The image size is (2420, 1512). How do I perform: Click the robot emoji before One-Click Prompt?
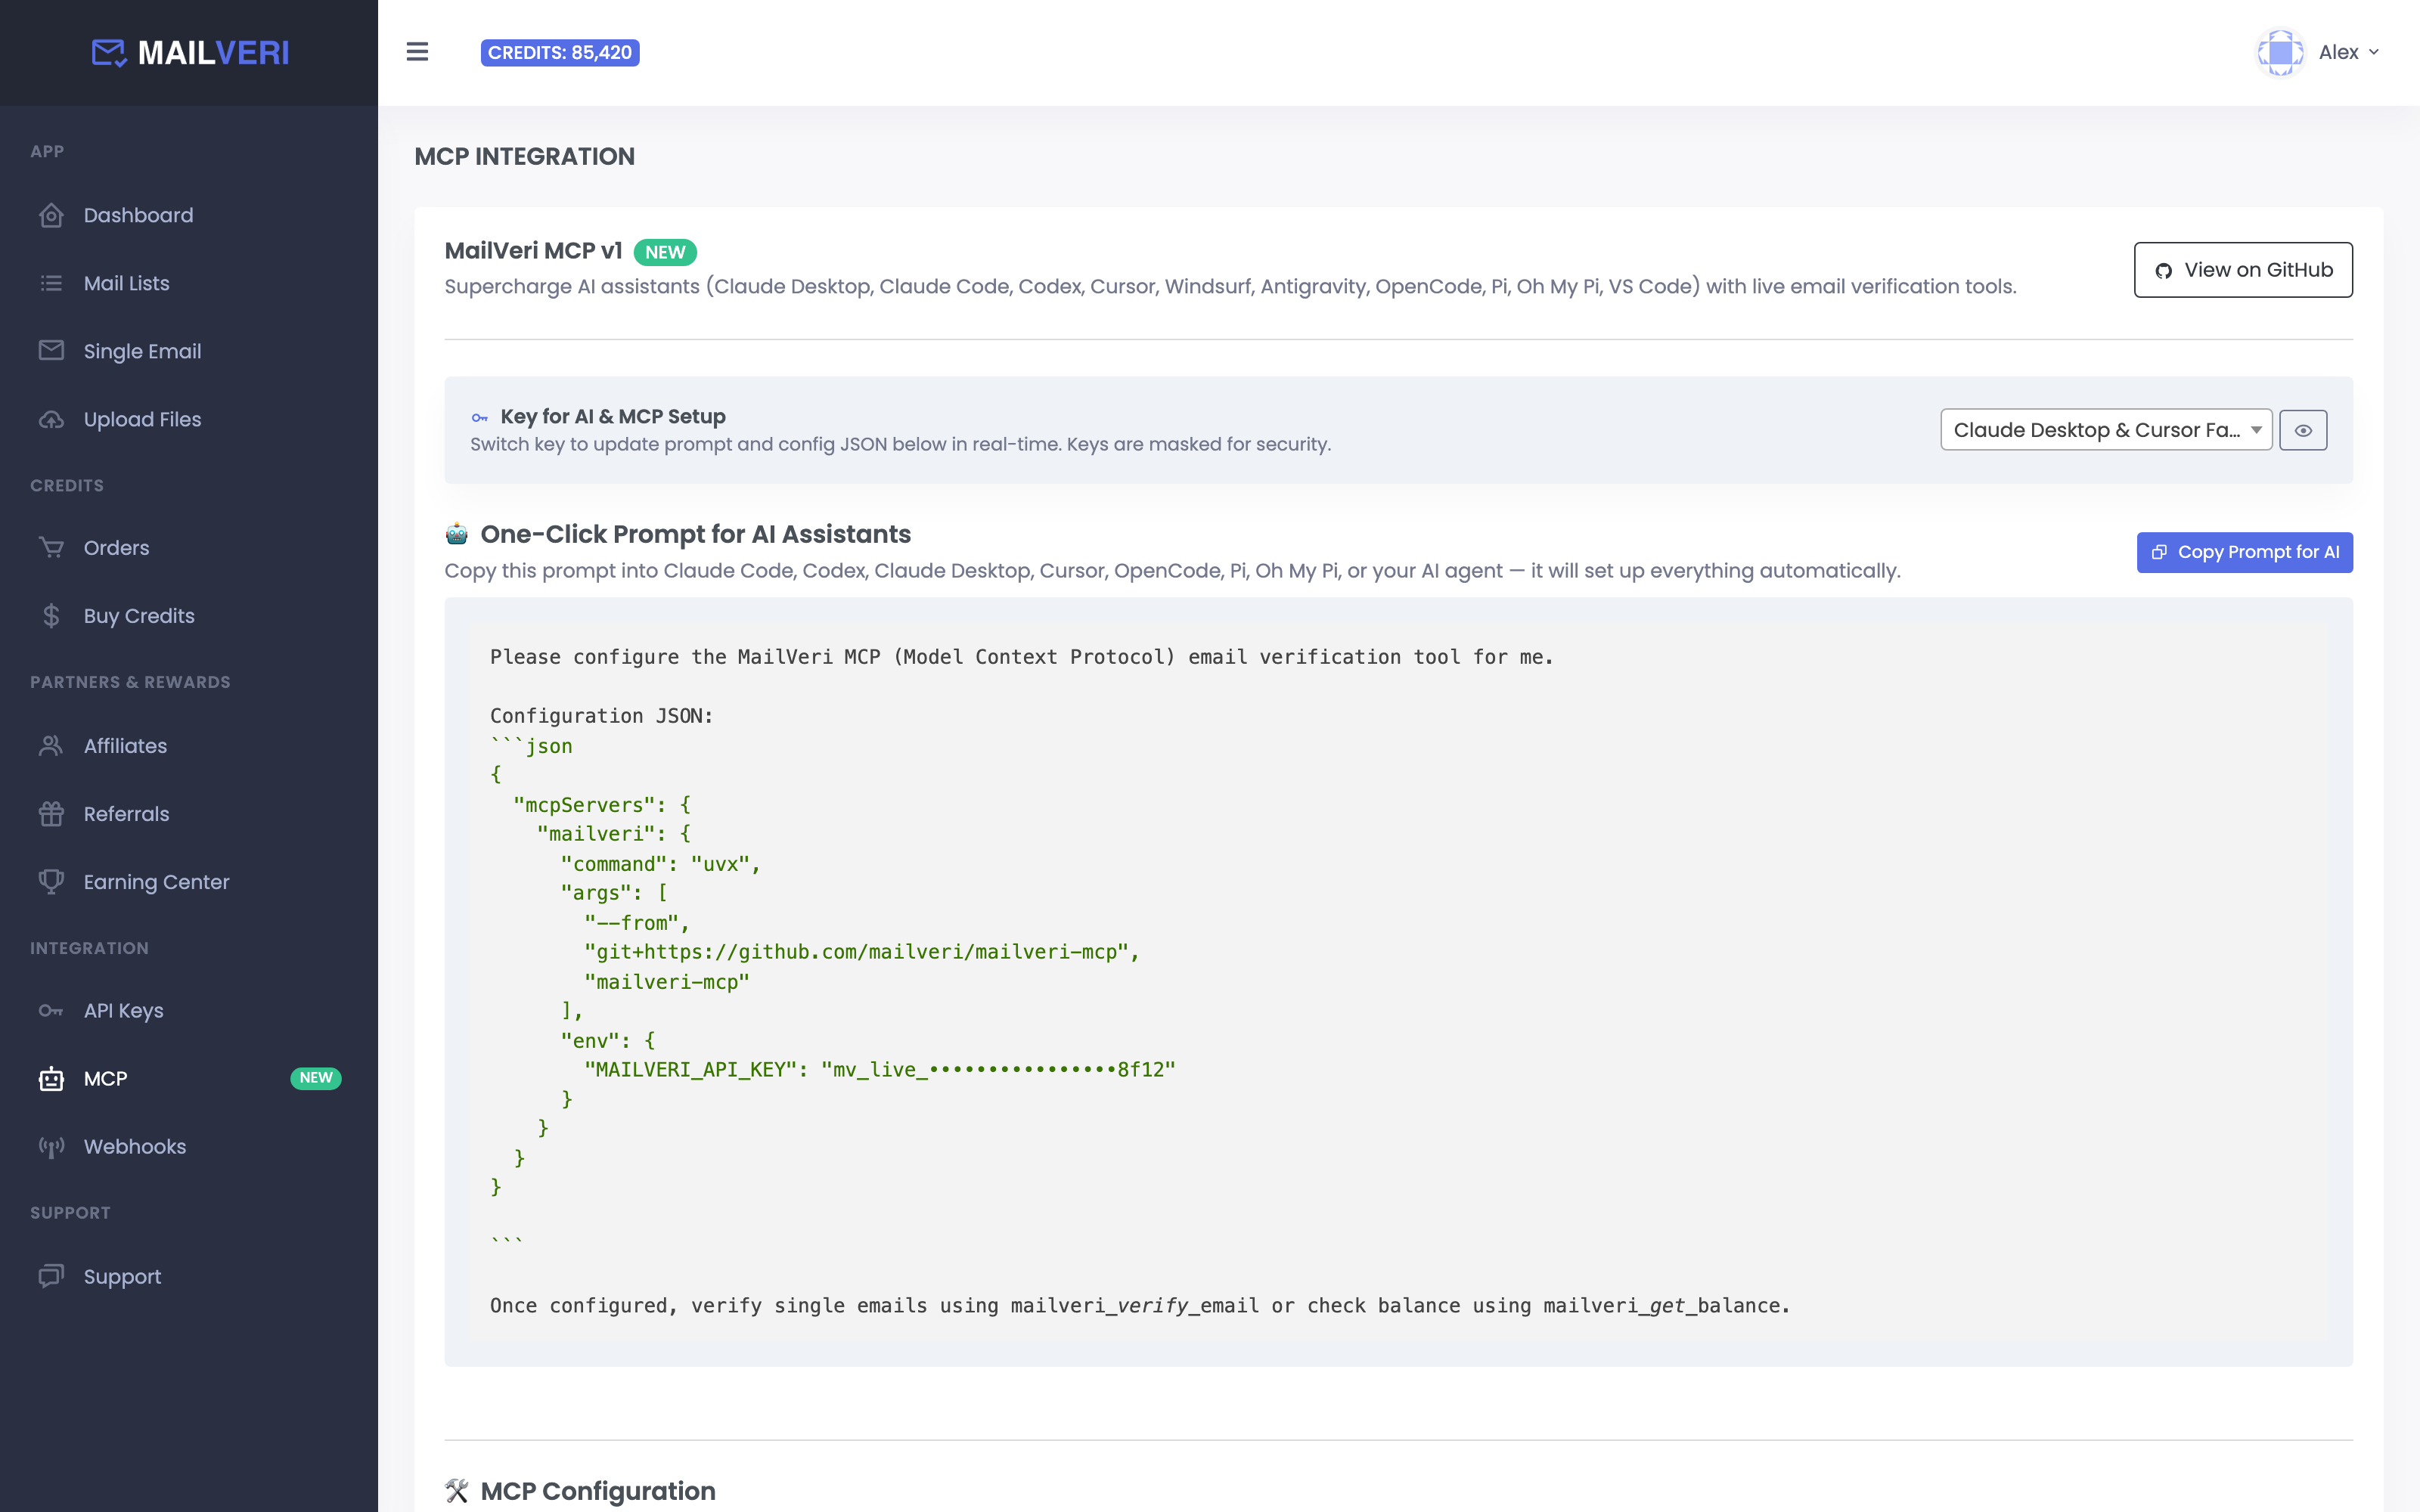(457, 534)
